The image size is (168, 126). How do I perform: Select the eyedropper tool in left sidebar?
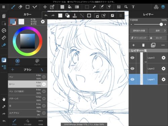pos(4,107)
